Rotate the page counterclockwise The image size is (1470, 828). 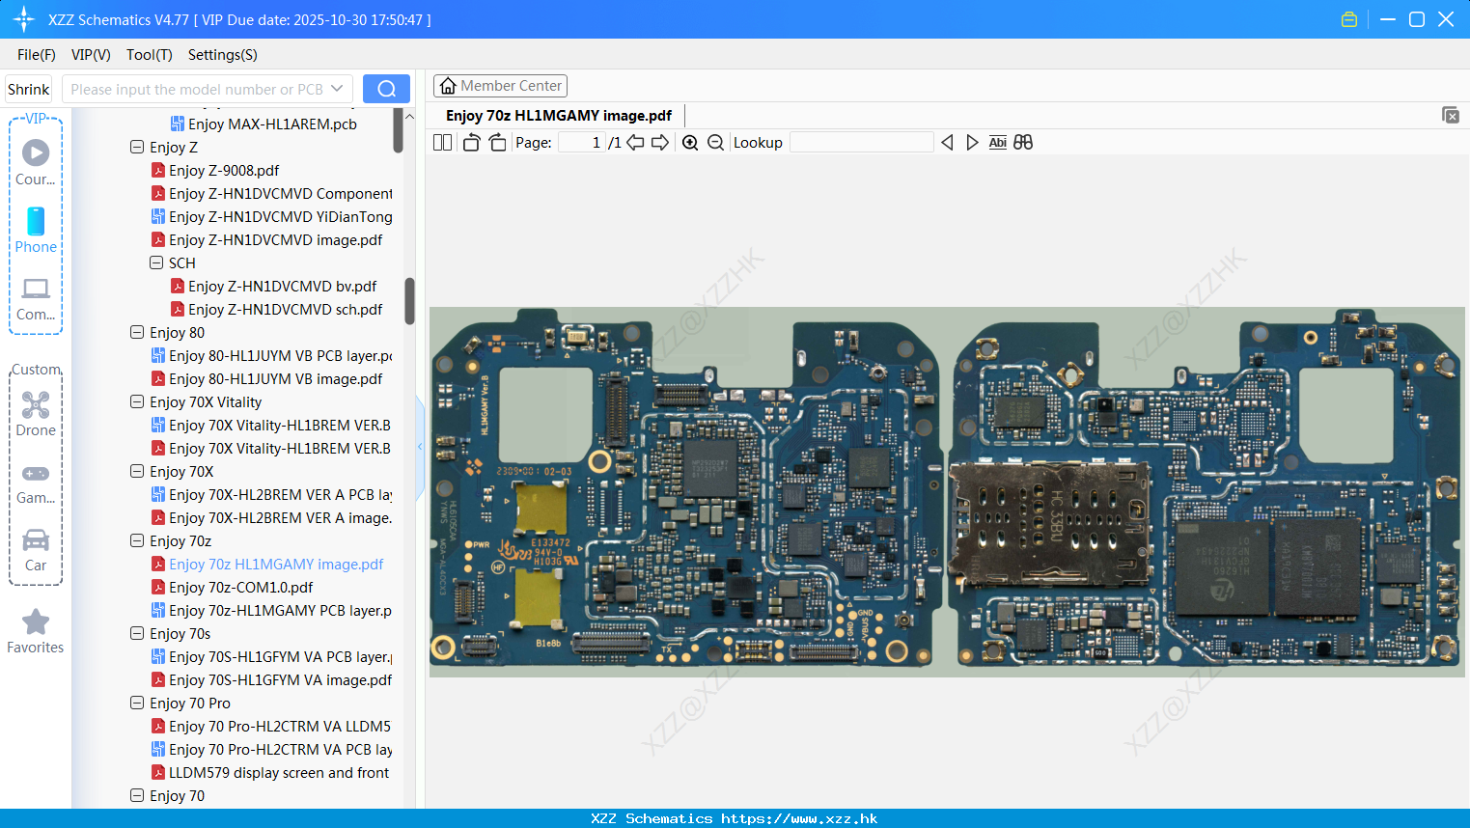pyautogui.click(x=471, y=143)
